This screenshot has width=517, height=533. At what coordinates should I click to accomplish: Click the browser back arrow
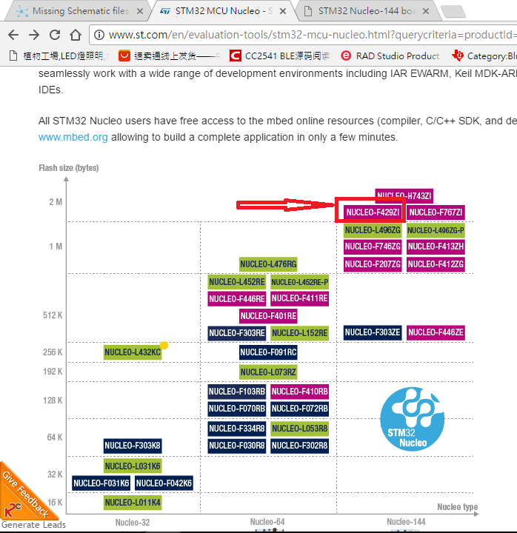tap(13, 35)
